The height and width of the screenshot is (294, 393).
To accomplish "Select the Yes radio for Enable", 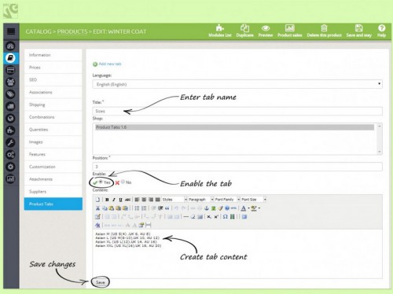I will [101, 182].
